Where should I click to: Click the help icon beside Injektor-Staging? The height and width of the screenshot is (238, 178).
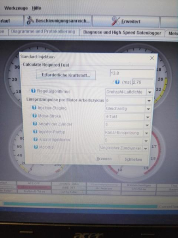34,107
